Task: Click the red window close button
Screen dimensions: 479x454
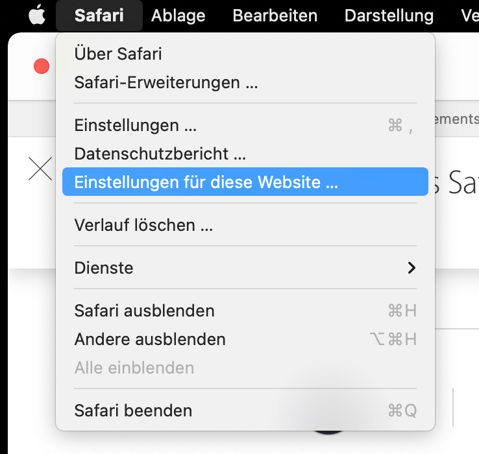Action: point(42,66)
